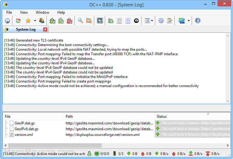Click the version.xml status progress bar

point(193,134)
